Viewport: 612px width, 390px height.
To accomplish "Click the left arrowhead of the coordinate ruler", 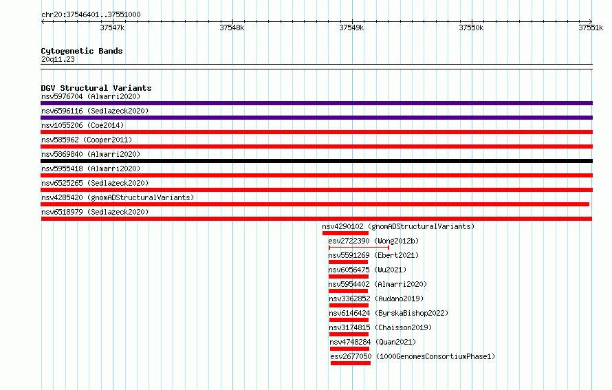I will click(x=43, y=21).
